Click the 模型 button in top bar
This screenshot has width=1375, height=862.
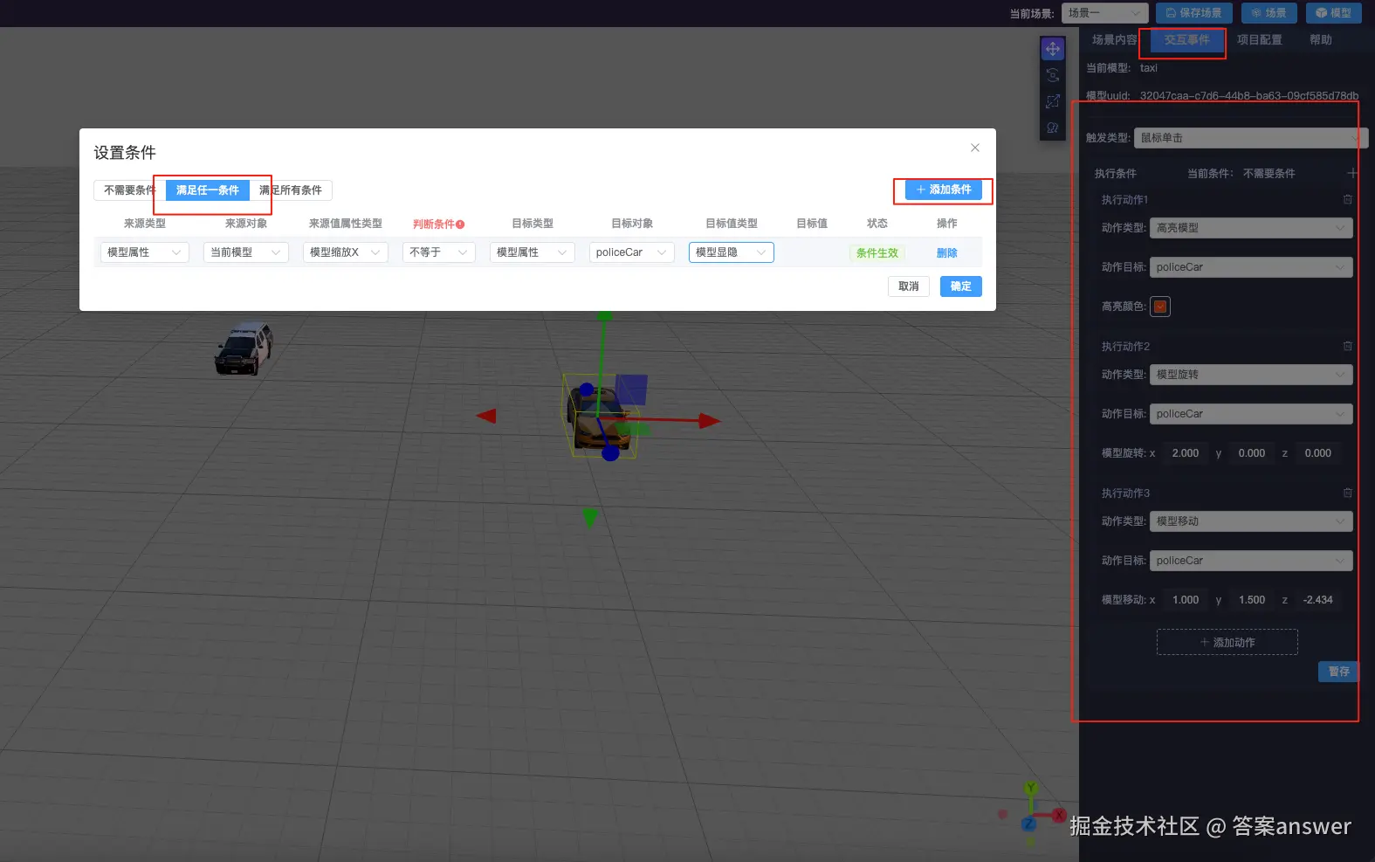click(x=1334, y=13)
